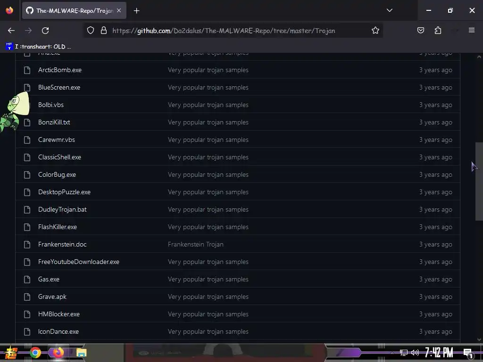Click the commit message beside ArcticBomb.exe

click(x=208, y=70)
